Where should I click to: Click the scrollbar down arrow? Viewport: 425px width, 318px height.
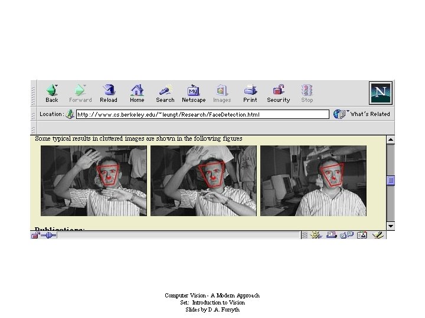(x=391, y=226)
